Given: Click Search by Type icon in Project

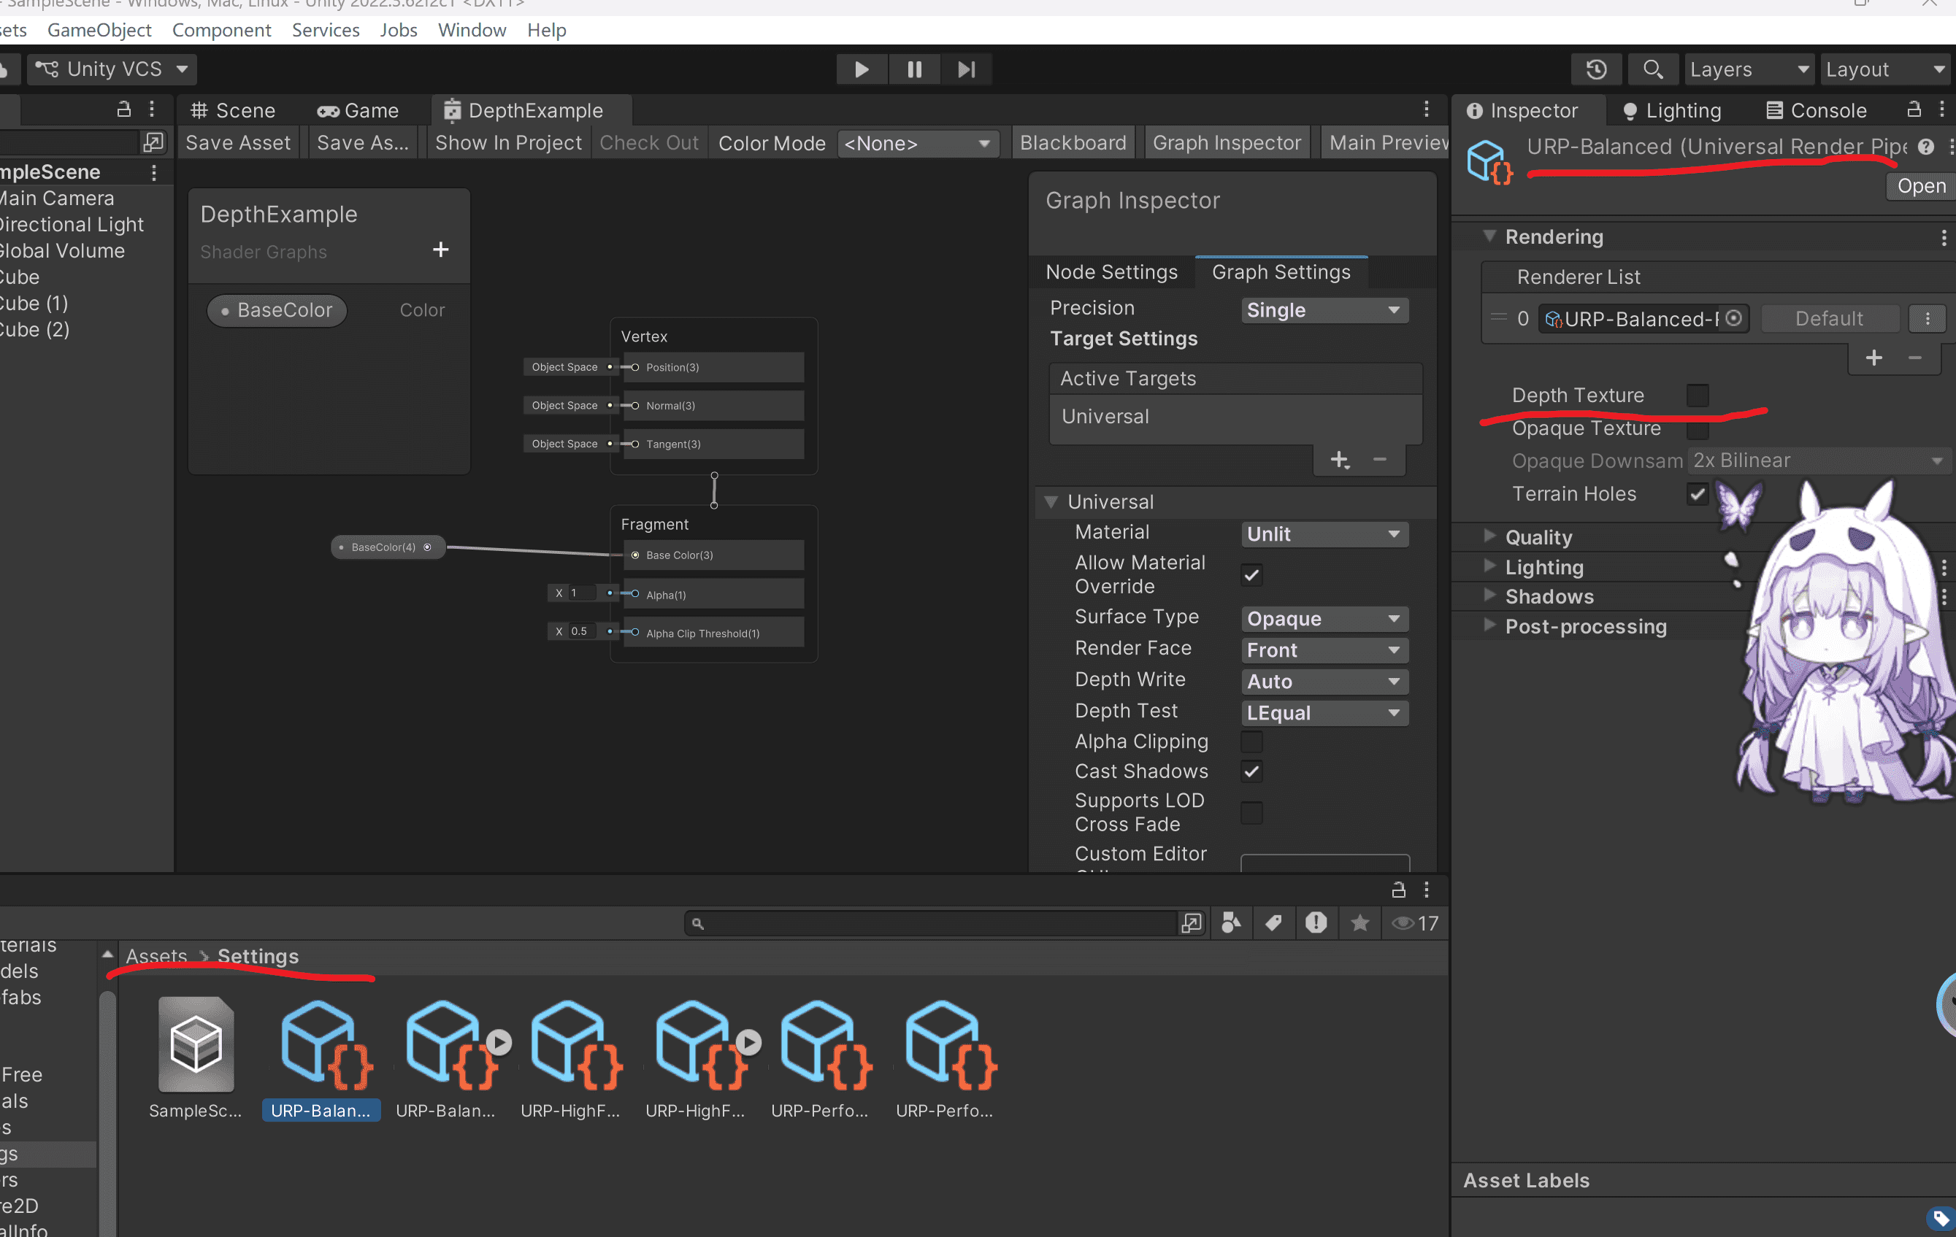Looking at the screenshot, I should click(1231, 923).
